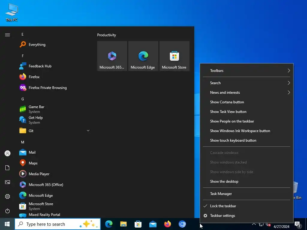Show hidden system tray icons
Screen dimensions: 307x230
(254, 224)
